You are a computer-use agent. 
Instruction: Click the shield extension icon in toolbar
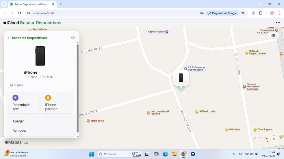click(x=253, y=13)
